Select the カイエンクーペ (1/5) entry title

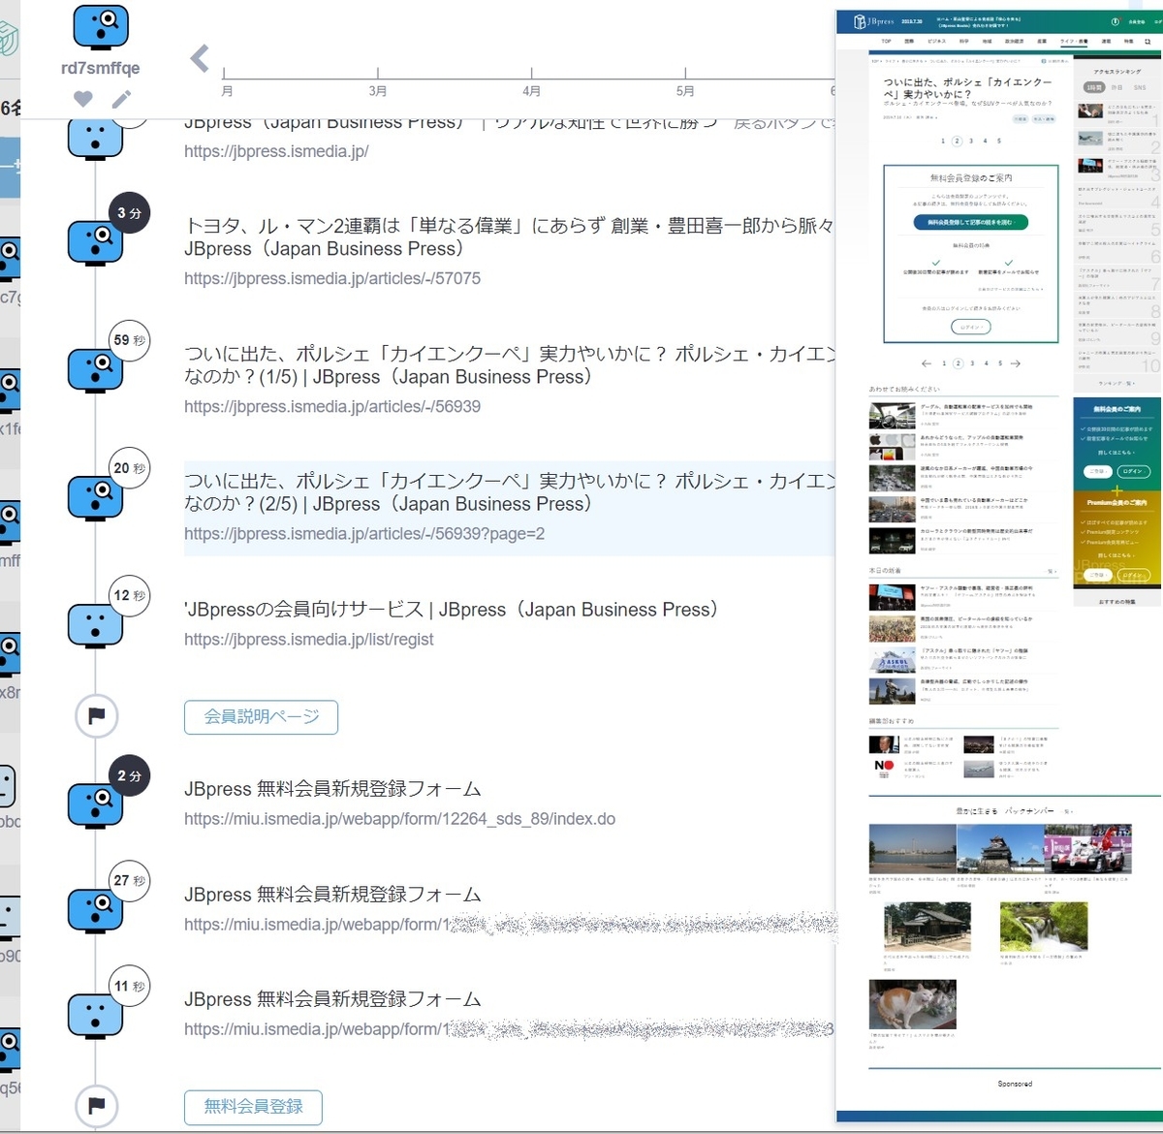[x=509, y=365]
